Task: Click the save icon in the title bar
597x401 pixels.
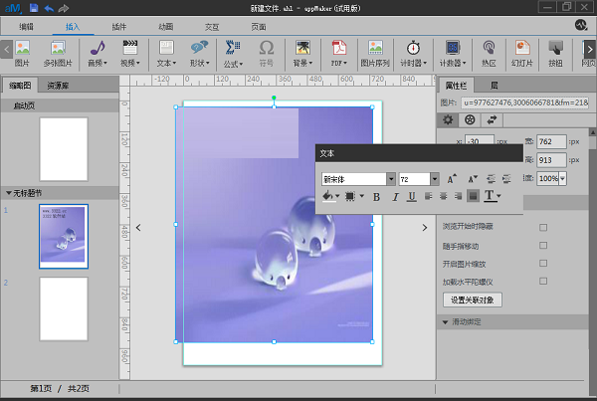Action: pyautogui.click(x=34, y=8)
